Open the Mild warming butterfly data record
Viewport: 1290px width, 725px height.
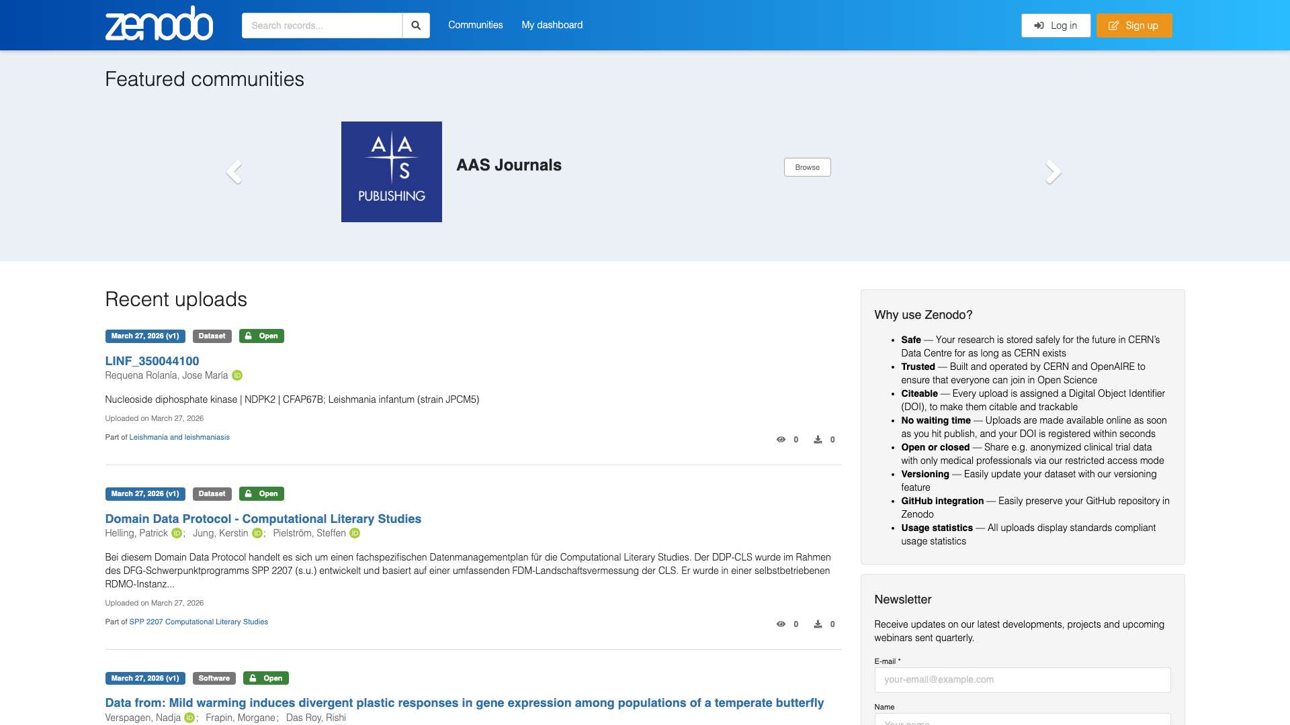coord(464,703)
